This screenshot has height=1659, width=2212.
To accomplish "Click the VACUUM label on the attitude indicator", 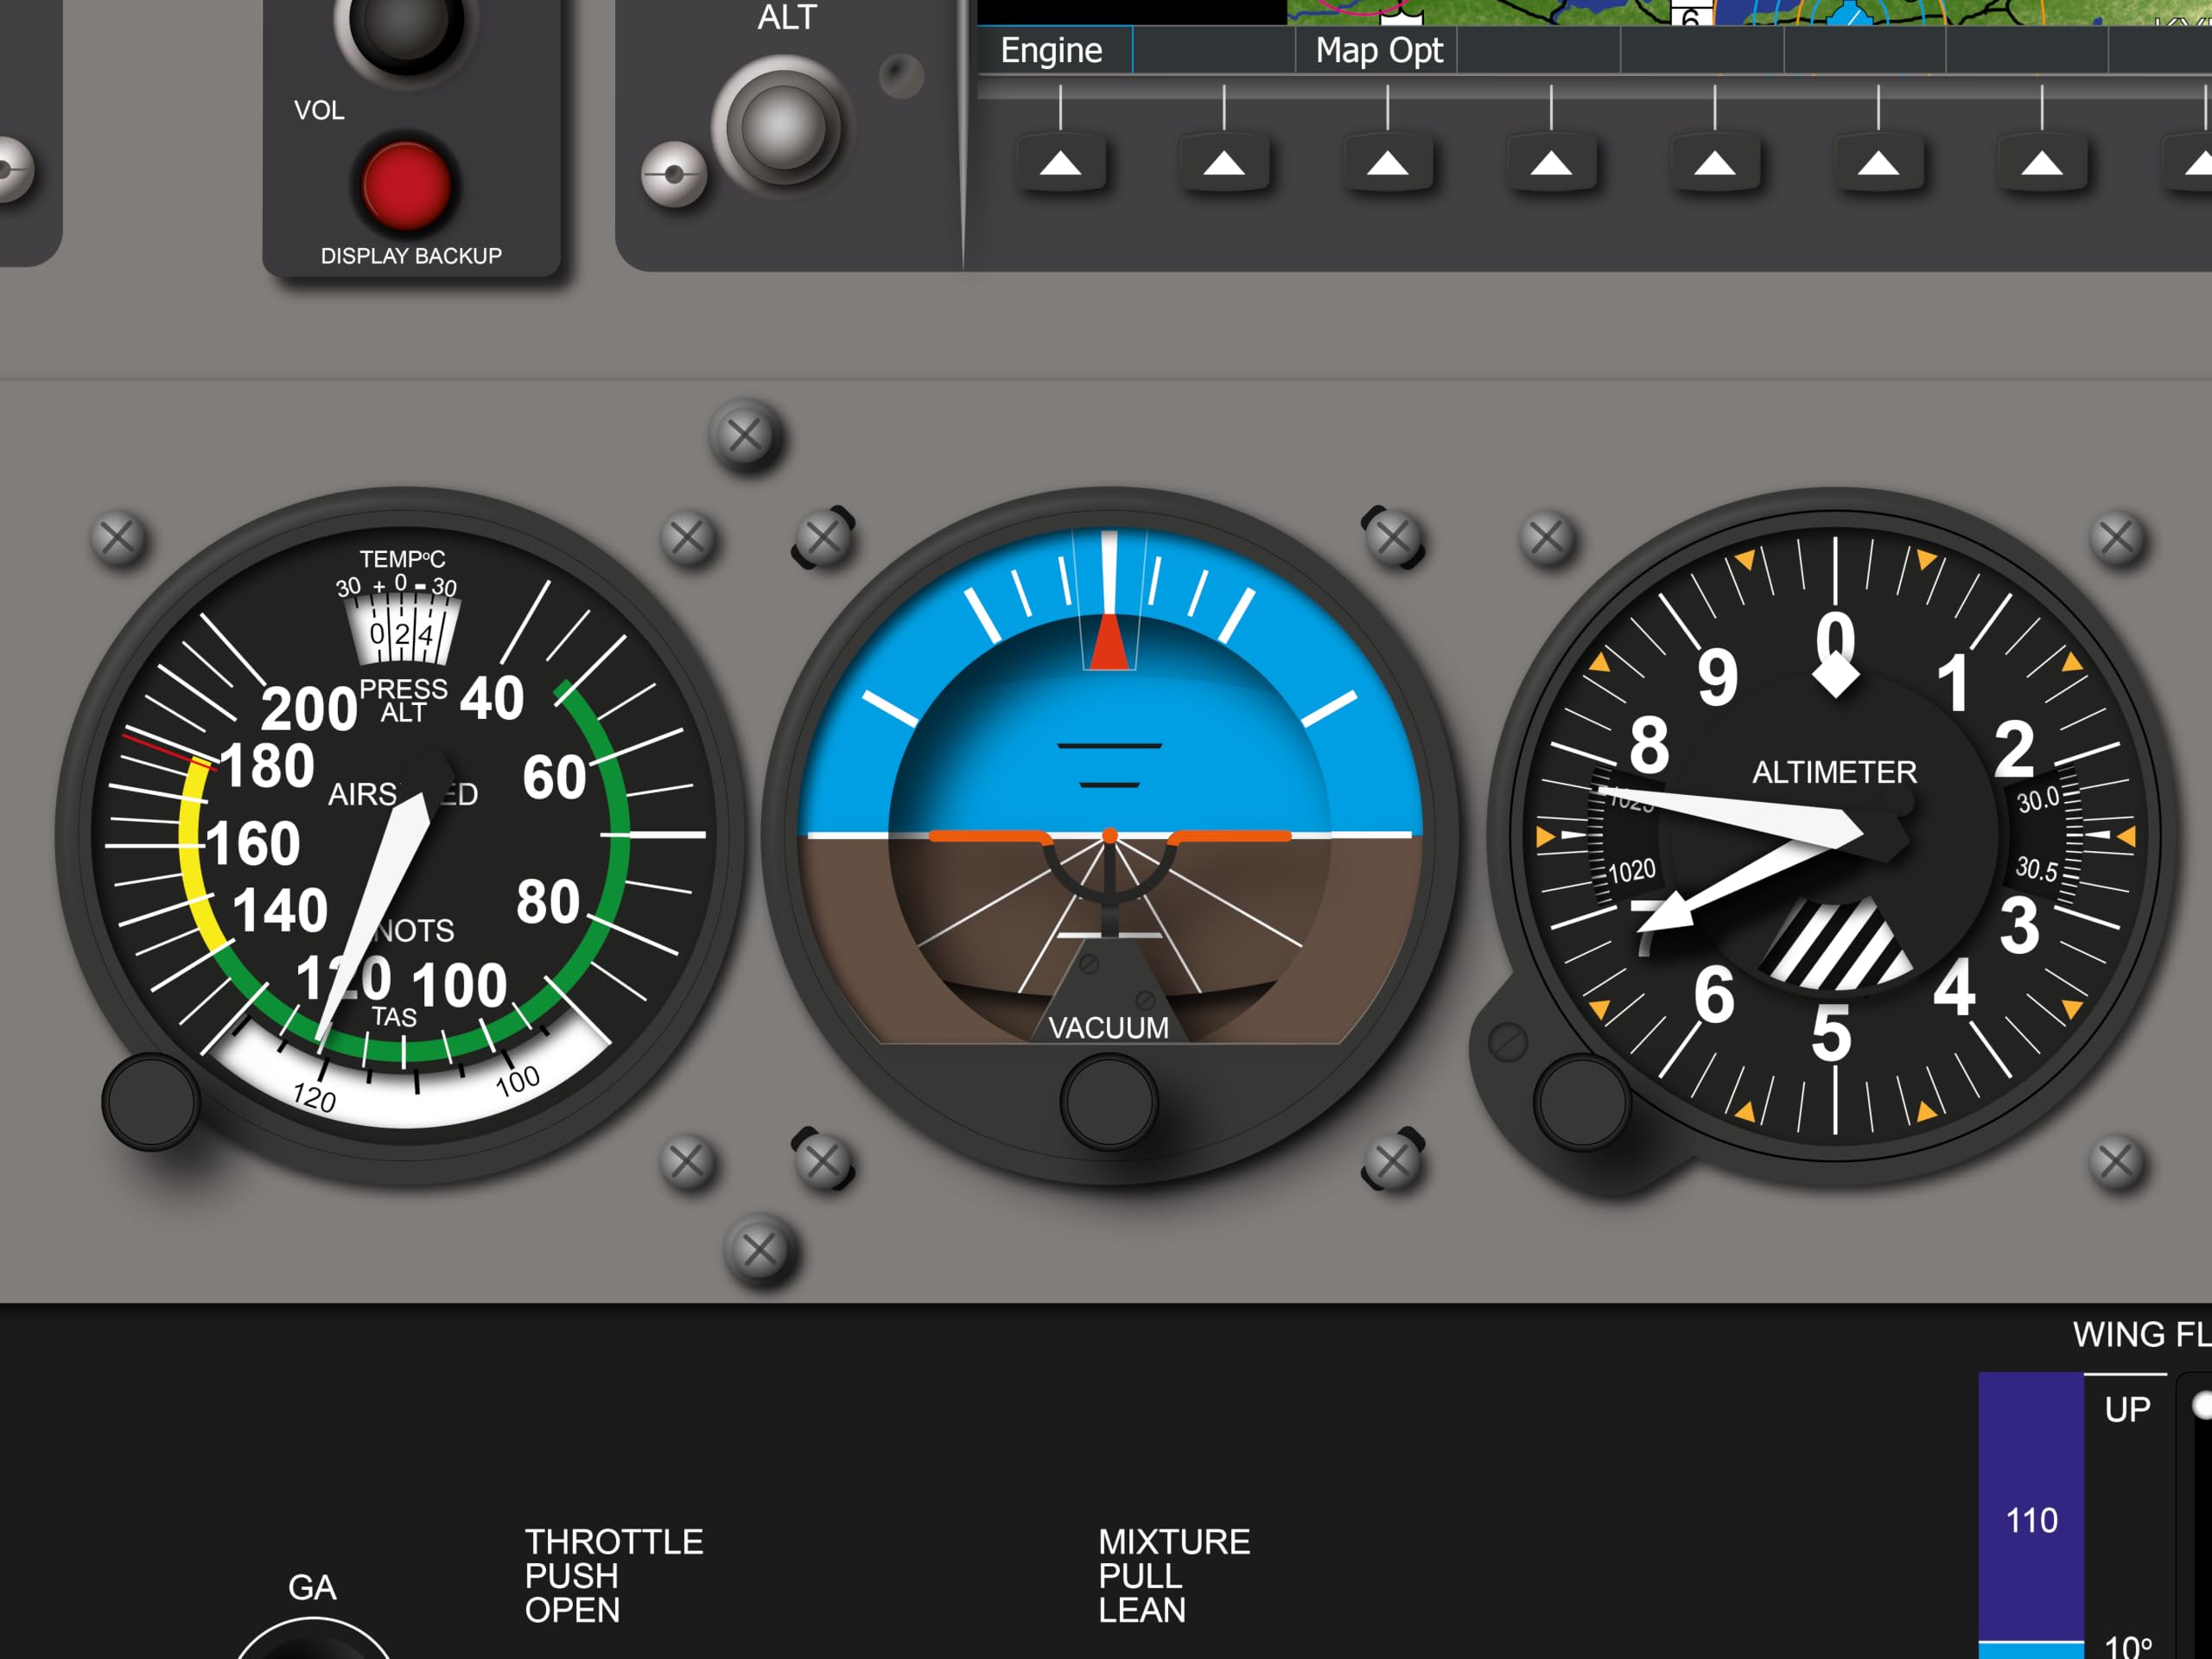I will 1108,1028.
